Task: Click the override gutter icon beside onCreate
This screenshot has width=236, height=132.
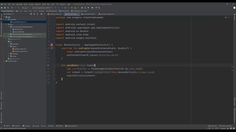Action: tap(52, 48)
